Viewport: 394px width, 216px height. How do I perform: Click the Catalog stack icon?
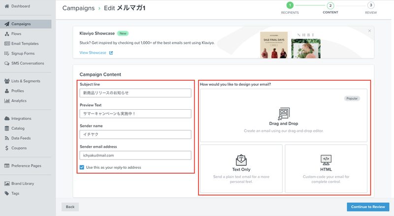tap(7, 128)
